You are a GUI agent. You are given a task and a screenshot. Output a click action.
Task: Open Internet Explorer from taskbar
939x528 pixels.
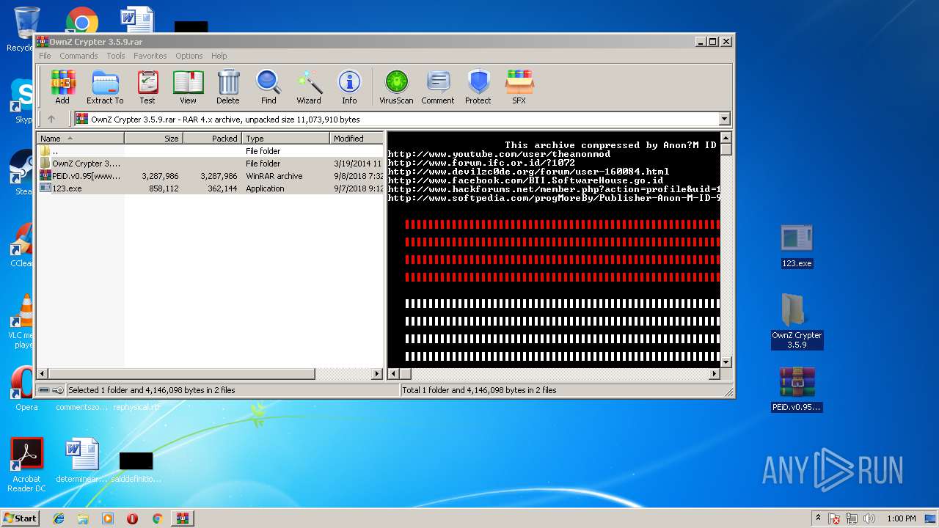click(x=59, y=518)
